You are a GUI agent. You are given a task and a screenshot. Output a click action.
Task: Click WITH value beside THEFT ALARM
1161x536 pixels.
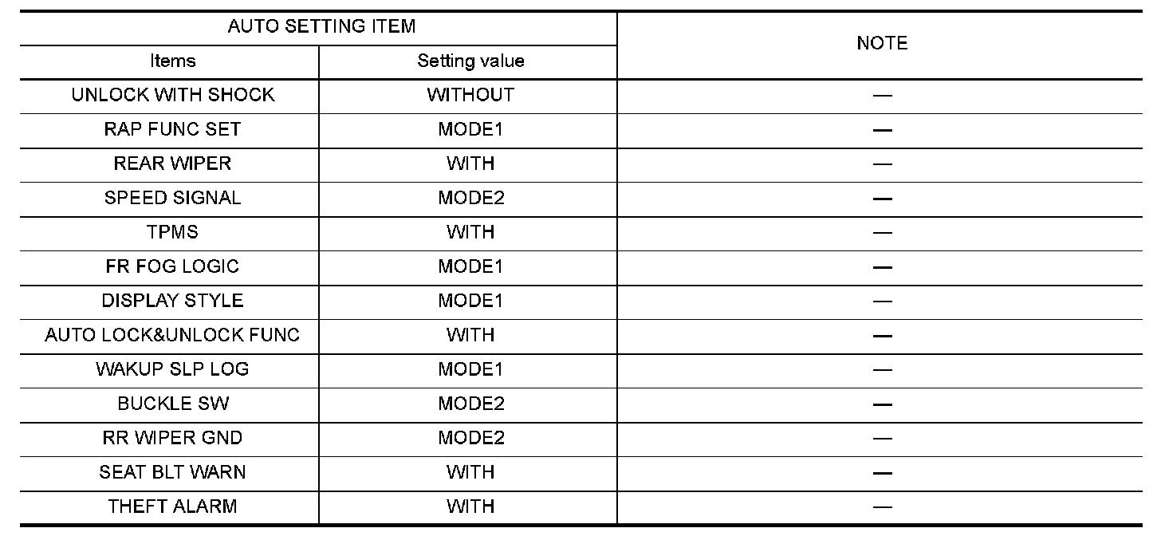coord(470,506)
